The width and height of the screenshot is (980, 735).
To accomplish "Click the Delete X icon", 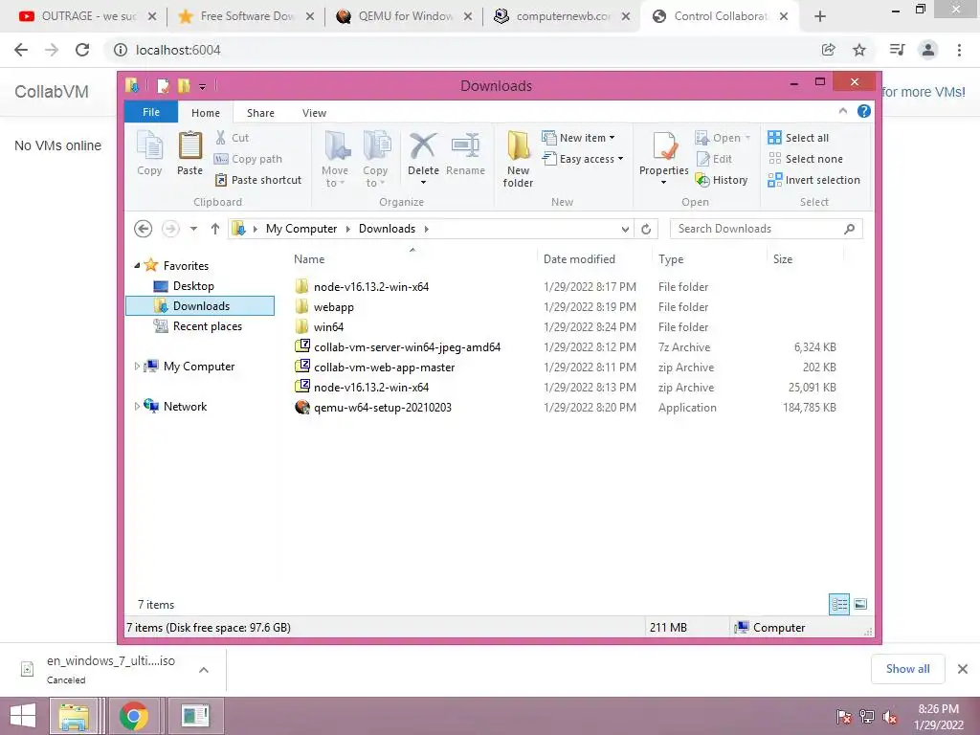I will [x=423, y=145].
